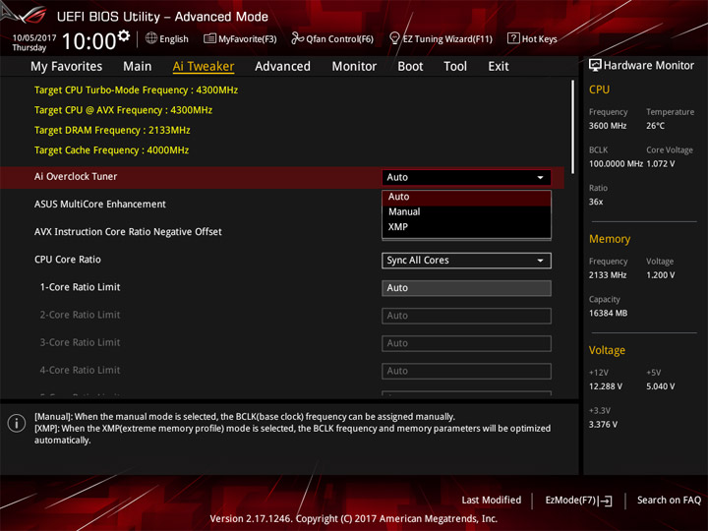Switch to the Boot tab
This screenshot has width=708, height=531.
point(410,67)
